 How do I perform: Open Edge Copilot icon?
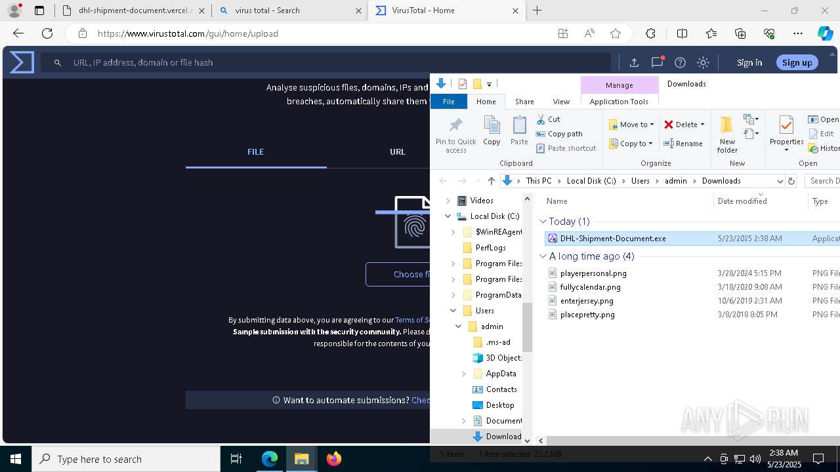point(825,33)
